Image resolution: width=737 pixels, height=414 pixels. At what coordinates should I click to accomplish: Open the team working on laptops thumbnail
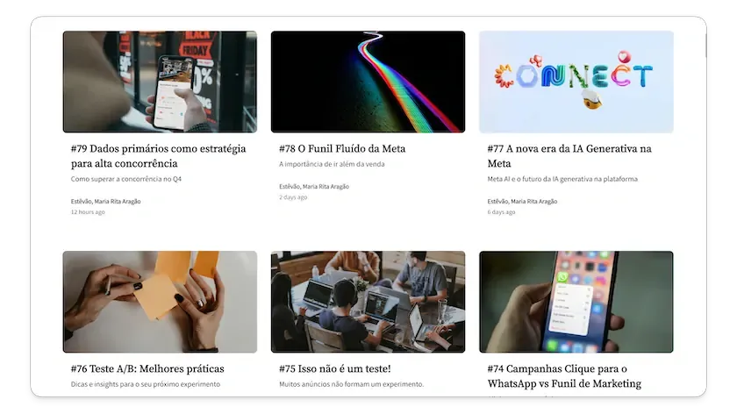[x=368, y=302]
